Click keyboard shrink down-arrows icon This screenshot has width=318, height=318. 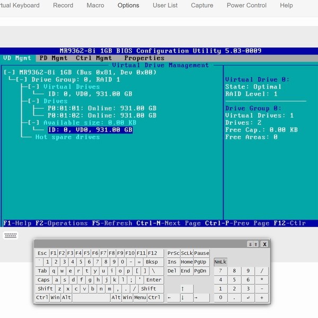[x=250, y=244]
